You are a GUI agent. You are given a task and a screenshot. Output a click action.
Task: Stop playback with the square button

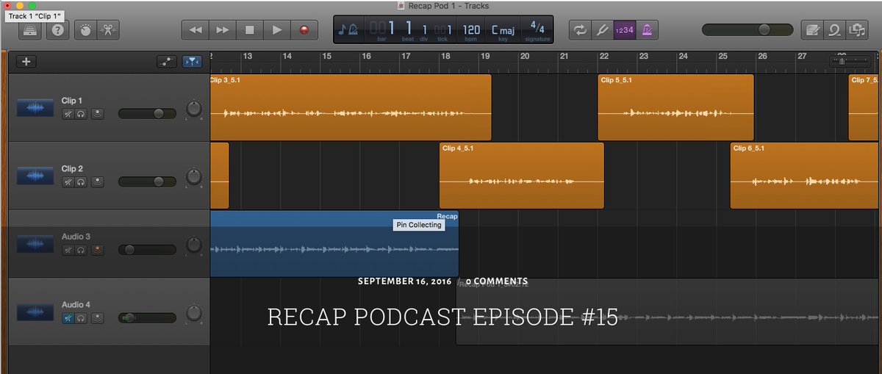coord(249,30)
